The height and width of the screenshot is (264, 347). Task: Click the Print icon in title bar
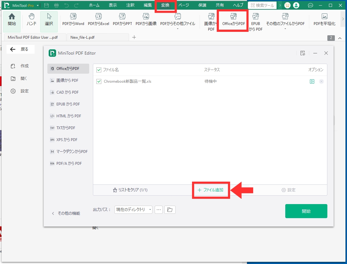(x=56, y=5)
